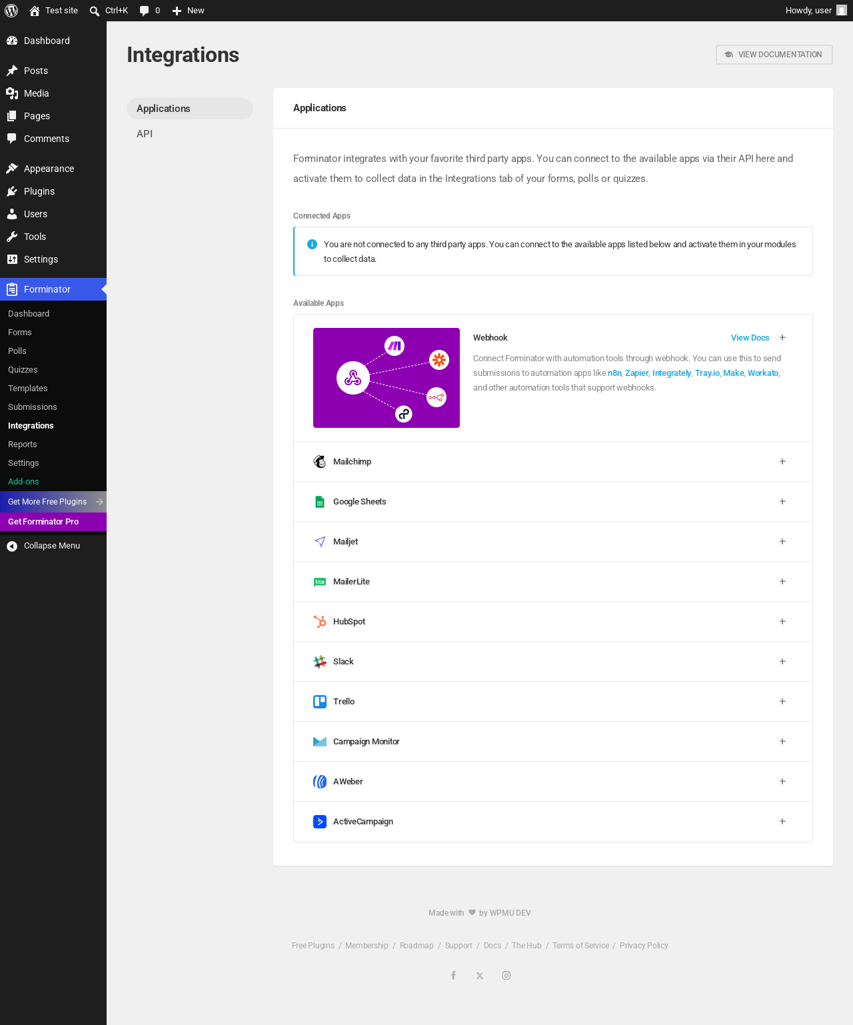Open the Howdy, user account menu

pos(816,11)
